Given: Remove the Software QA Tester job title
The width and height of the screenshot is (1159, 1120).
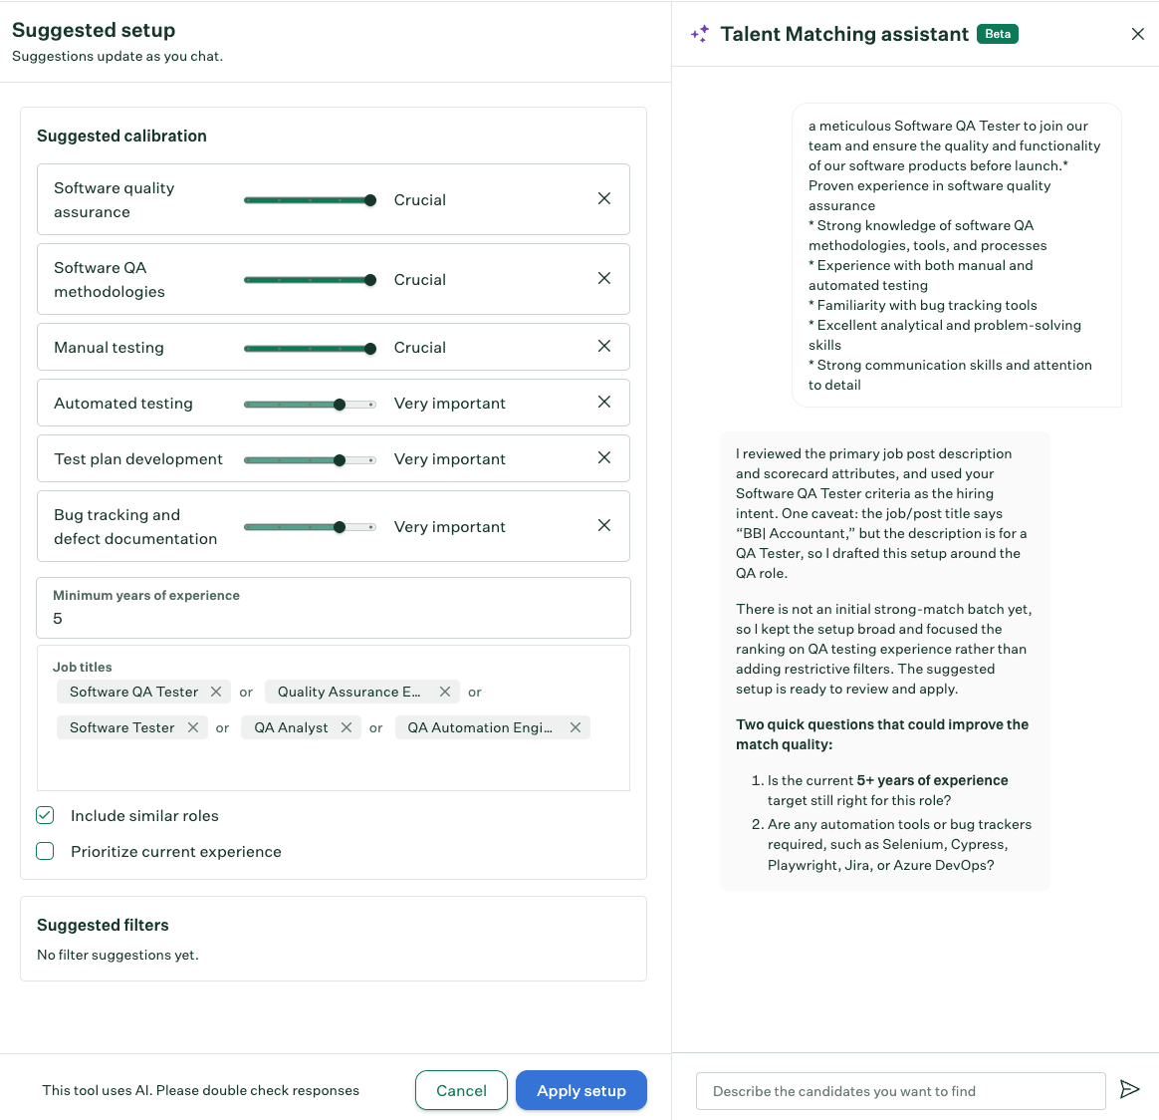Looking at the screenshot, I should pos(216,692).
